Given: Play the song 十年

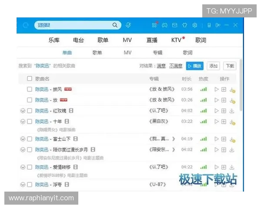Looking at the screenshot, I should pos(217,121).
